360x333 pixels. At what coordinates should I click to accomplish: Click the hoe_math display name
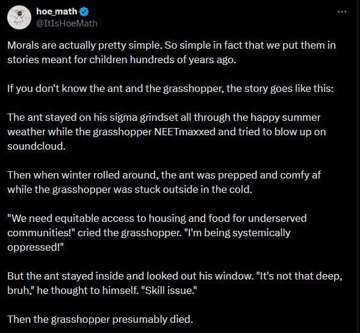[57, 11]
